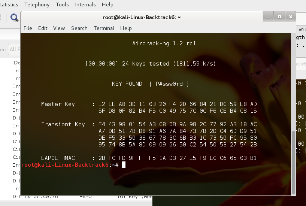This screenshot has height=206, width=306.
Task: Click the 'Aircrack-ng 1.2 rc1' heading
Action: point(164,43)
